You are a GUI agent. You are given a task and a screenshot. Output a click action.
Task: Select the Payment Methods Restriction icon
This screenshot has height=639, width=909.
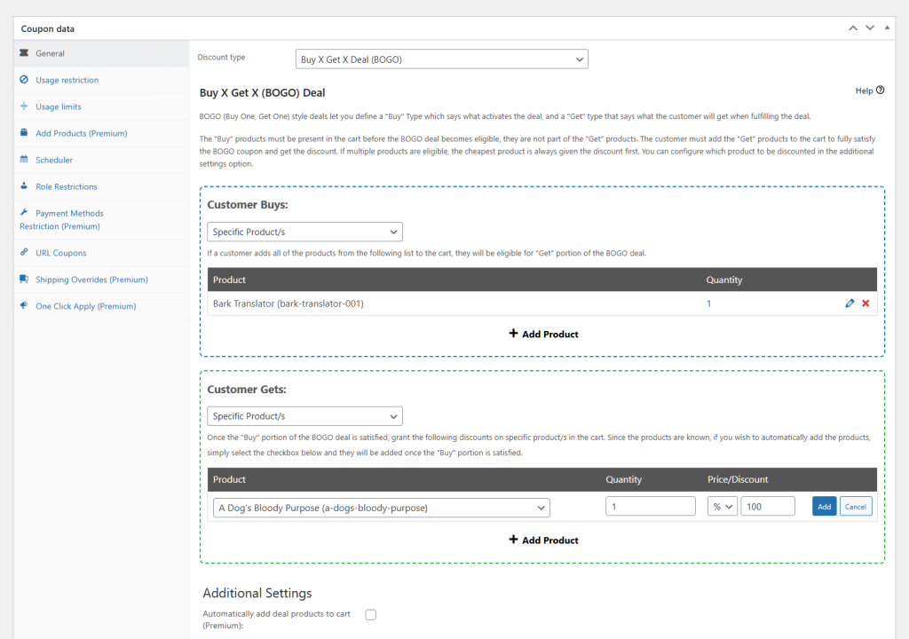[x=23, y=213]
